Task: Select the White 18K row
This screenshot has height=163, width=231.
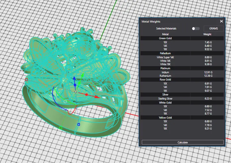Action: coord(182,64)
